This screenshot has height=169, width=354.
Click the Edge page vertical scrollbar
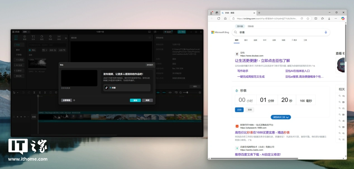(346, 43)
